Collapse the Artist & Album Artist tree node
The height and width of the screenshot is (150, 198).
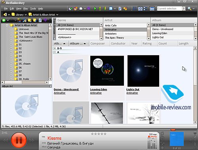click(x=7, y=25)
